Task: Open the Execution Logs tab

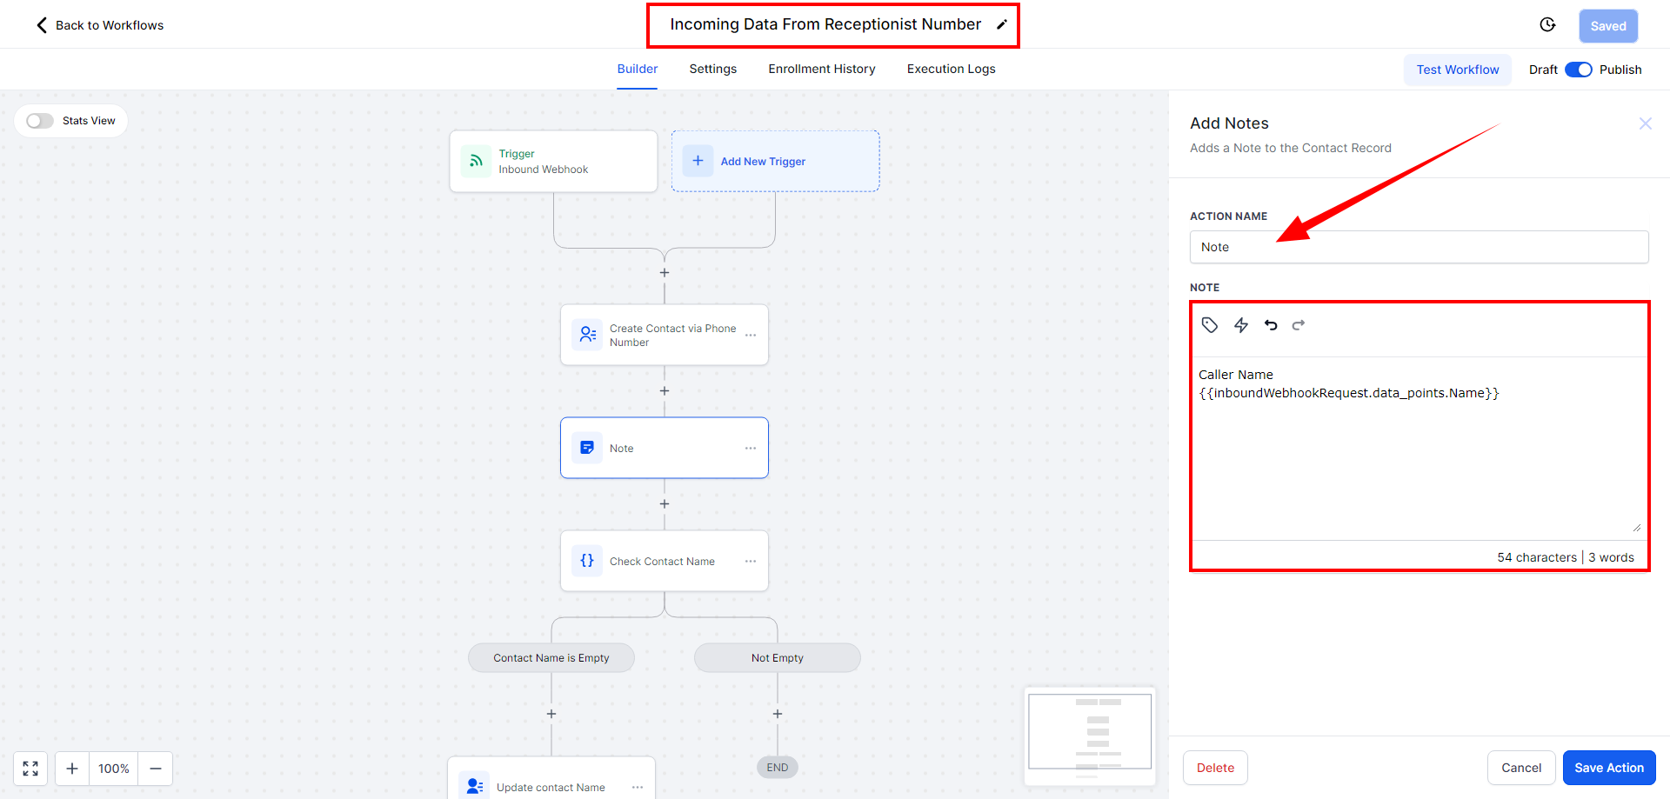Action: (951, 69)
